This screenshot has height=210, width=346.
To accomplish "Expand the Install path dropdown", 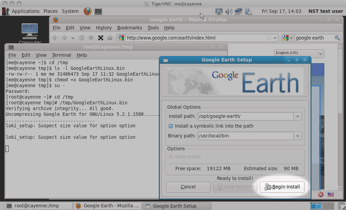I will pyautogui.click(x=297, y=116).
